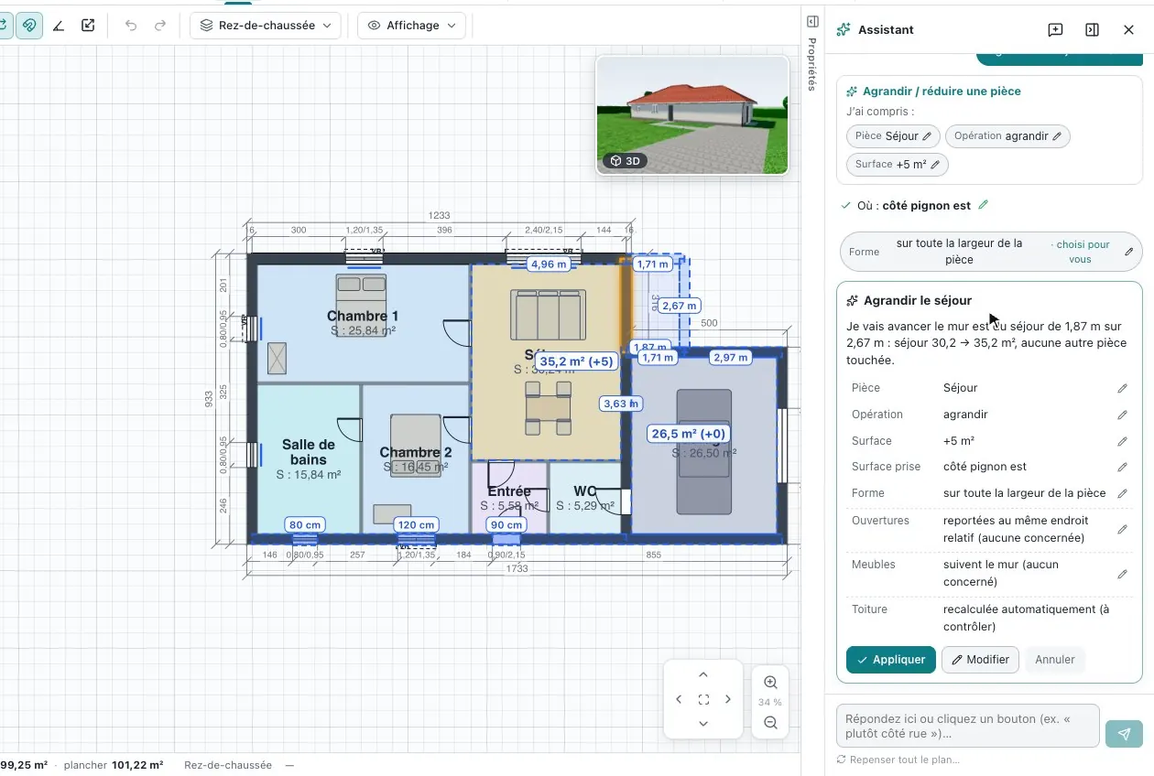
Task: Select the Entrée room label
Action: pyautogui.click(x=509, y=491)
